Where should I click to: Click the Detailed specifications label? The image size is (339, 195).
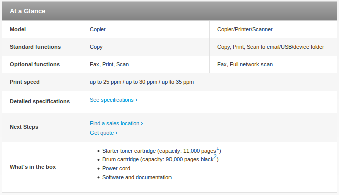[x=40, y=101]
